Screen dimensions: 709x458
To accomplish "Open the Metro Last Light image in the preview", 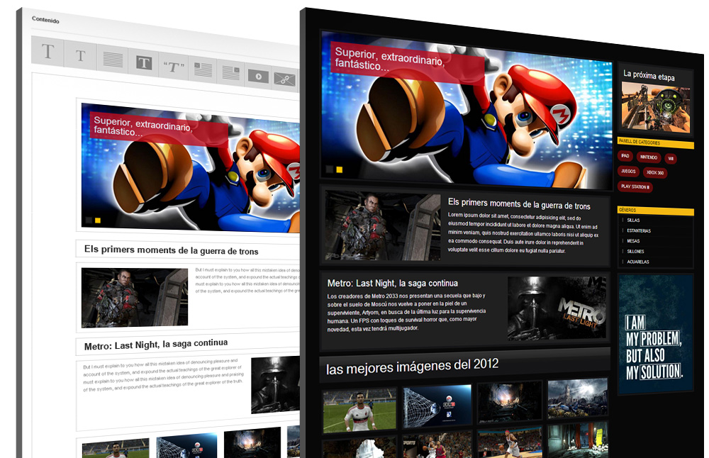I will coord(557,308).
